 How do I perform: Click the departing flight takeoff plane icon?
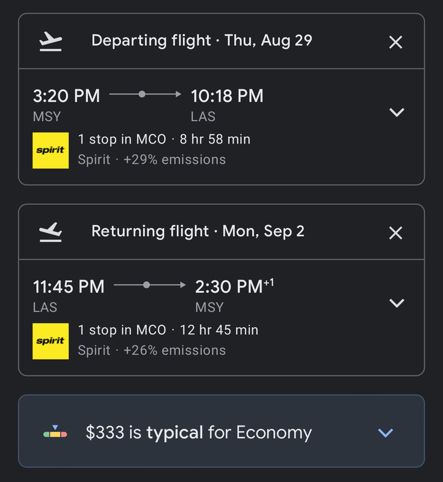pos(51,42)
